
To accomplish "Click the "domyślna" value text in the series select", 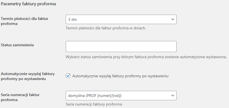I will 77,96.
